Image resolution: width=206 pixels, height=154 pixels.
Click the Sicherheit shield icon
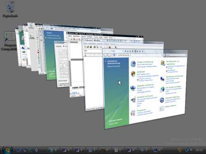tap(133, 74)
